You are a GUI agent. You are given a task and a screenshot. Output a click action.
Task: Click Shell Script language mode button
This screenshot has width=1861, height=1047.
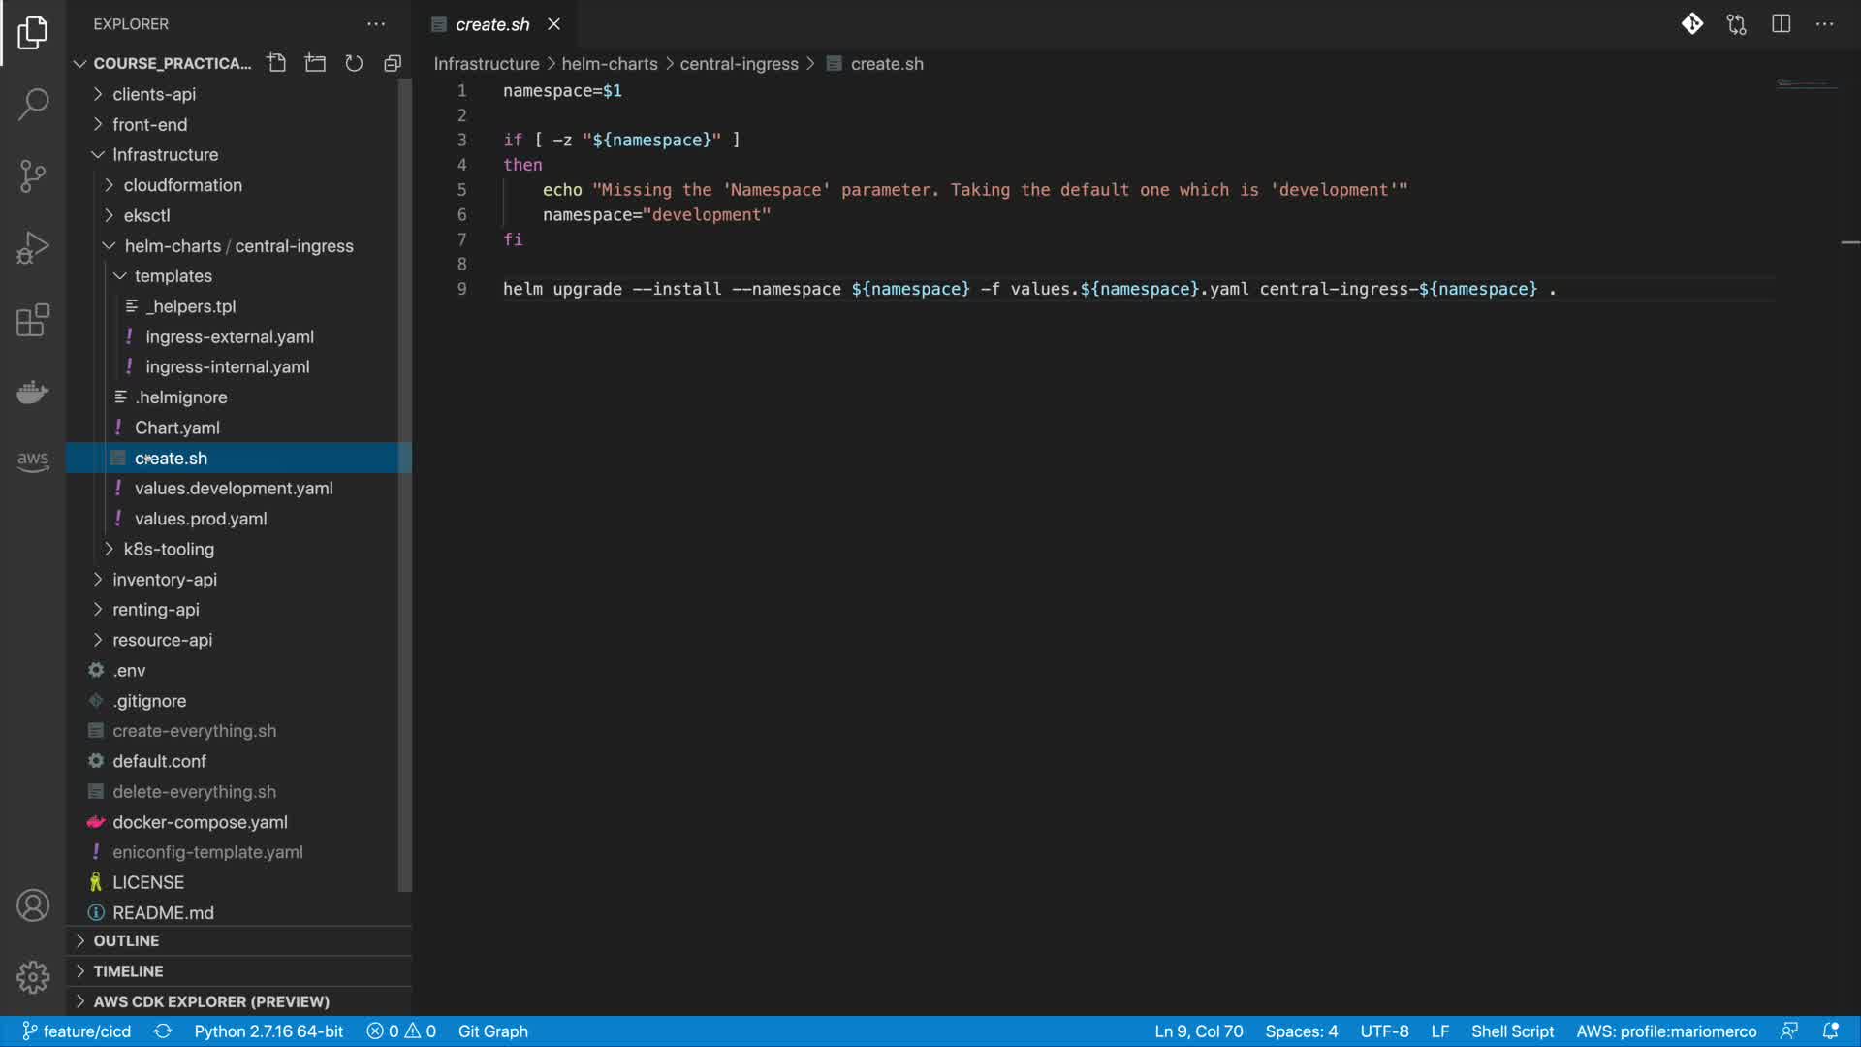click(x=1511, y=1031)
